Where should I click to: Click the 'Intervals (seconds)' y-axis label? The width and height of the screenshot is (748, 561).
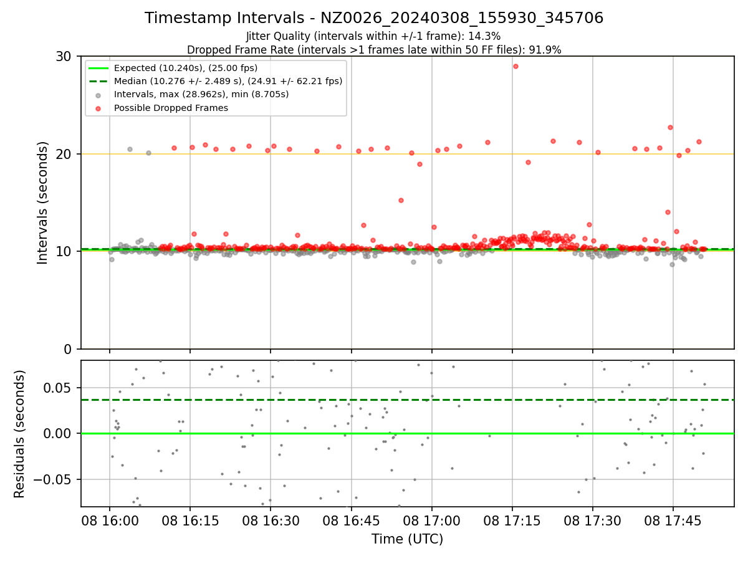tap(42, 203)
